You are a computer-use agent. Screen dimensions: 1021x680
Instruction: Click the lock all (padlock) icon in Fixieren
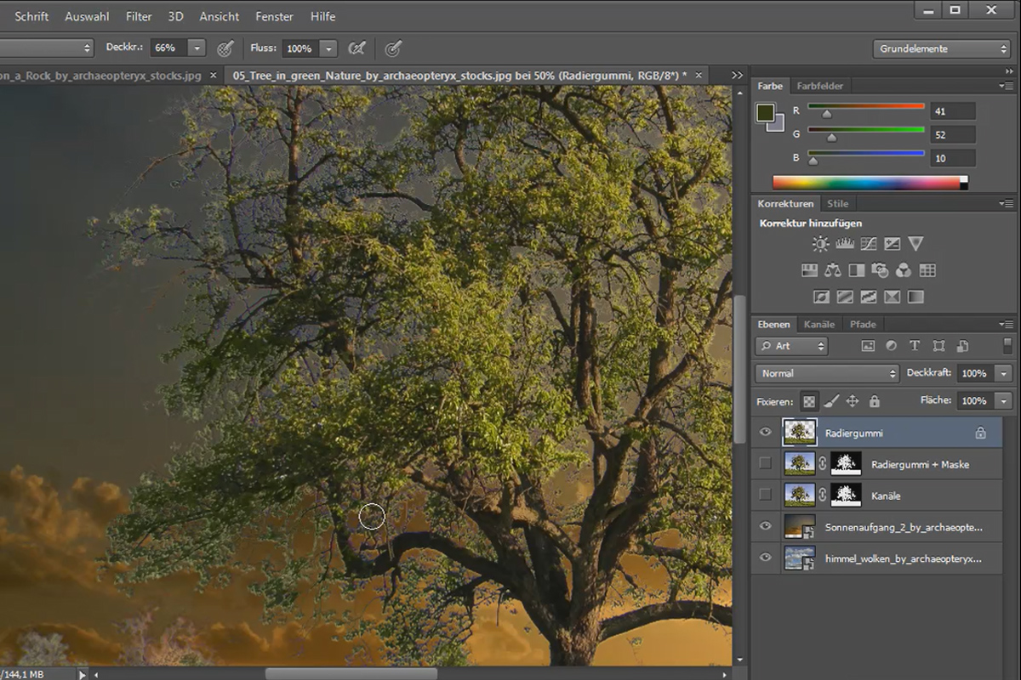point(874,401)
